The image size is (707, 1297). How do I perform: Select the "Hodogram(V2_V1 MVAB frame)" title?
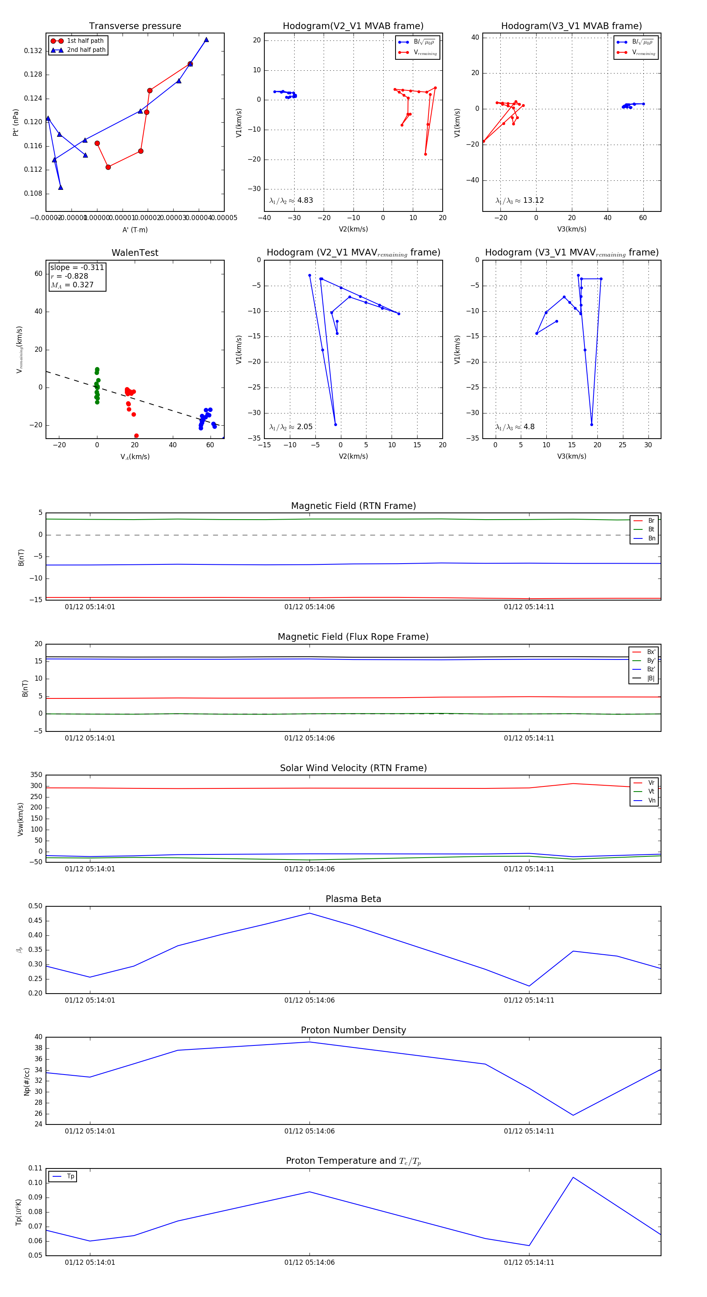coord(353,26)
